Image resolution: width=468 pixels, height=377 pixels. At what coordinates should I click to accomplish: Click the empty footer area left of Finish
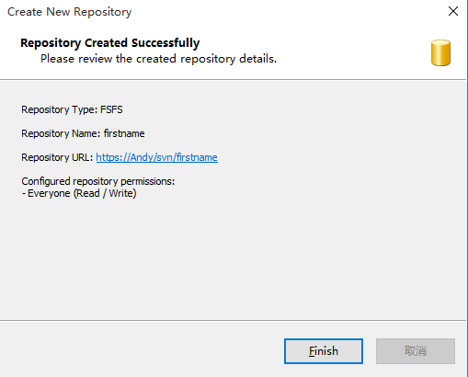point(141,351)
